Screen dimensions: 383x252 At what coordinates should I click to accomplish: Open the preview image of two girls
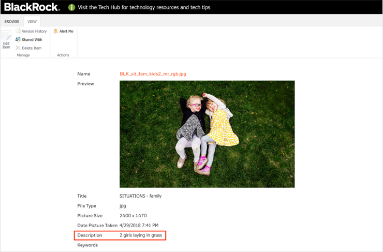207,134
